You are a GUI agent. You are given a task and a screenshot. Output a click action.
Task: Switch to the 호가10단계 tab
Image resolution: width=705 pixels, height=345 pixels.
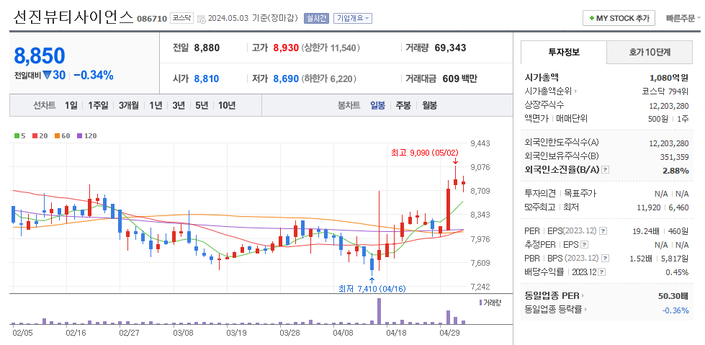point(650,52)
